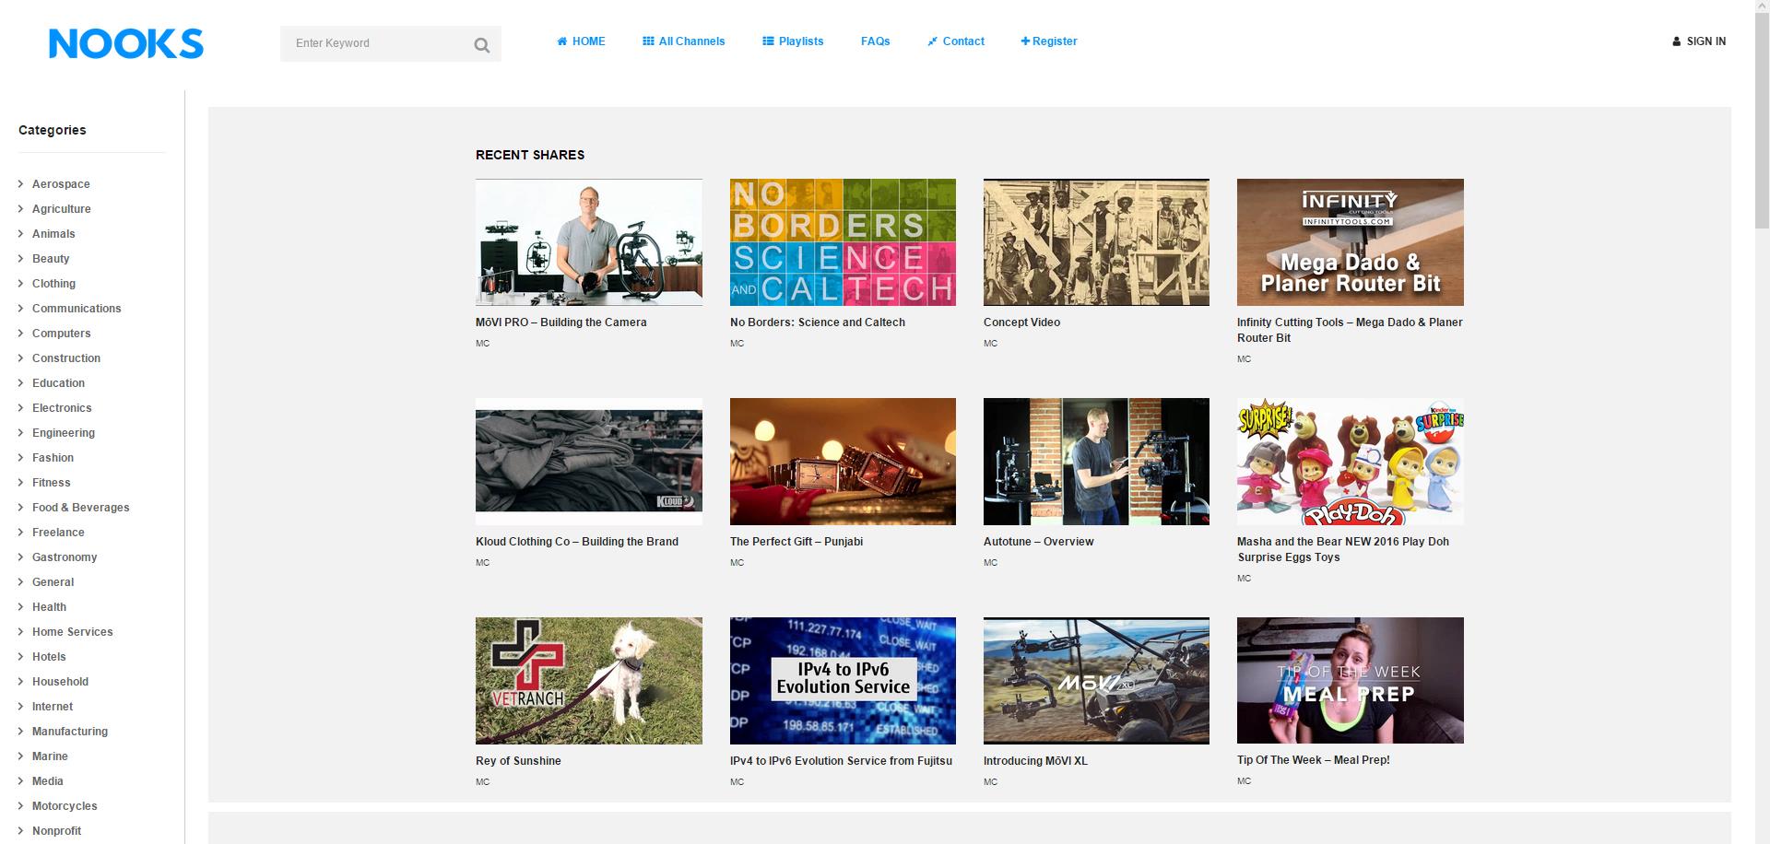Click the user icon beside SIGN IN
This screenshot has width=1770, height=844.
pyautogui.click(x=1677, y=41)
